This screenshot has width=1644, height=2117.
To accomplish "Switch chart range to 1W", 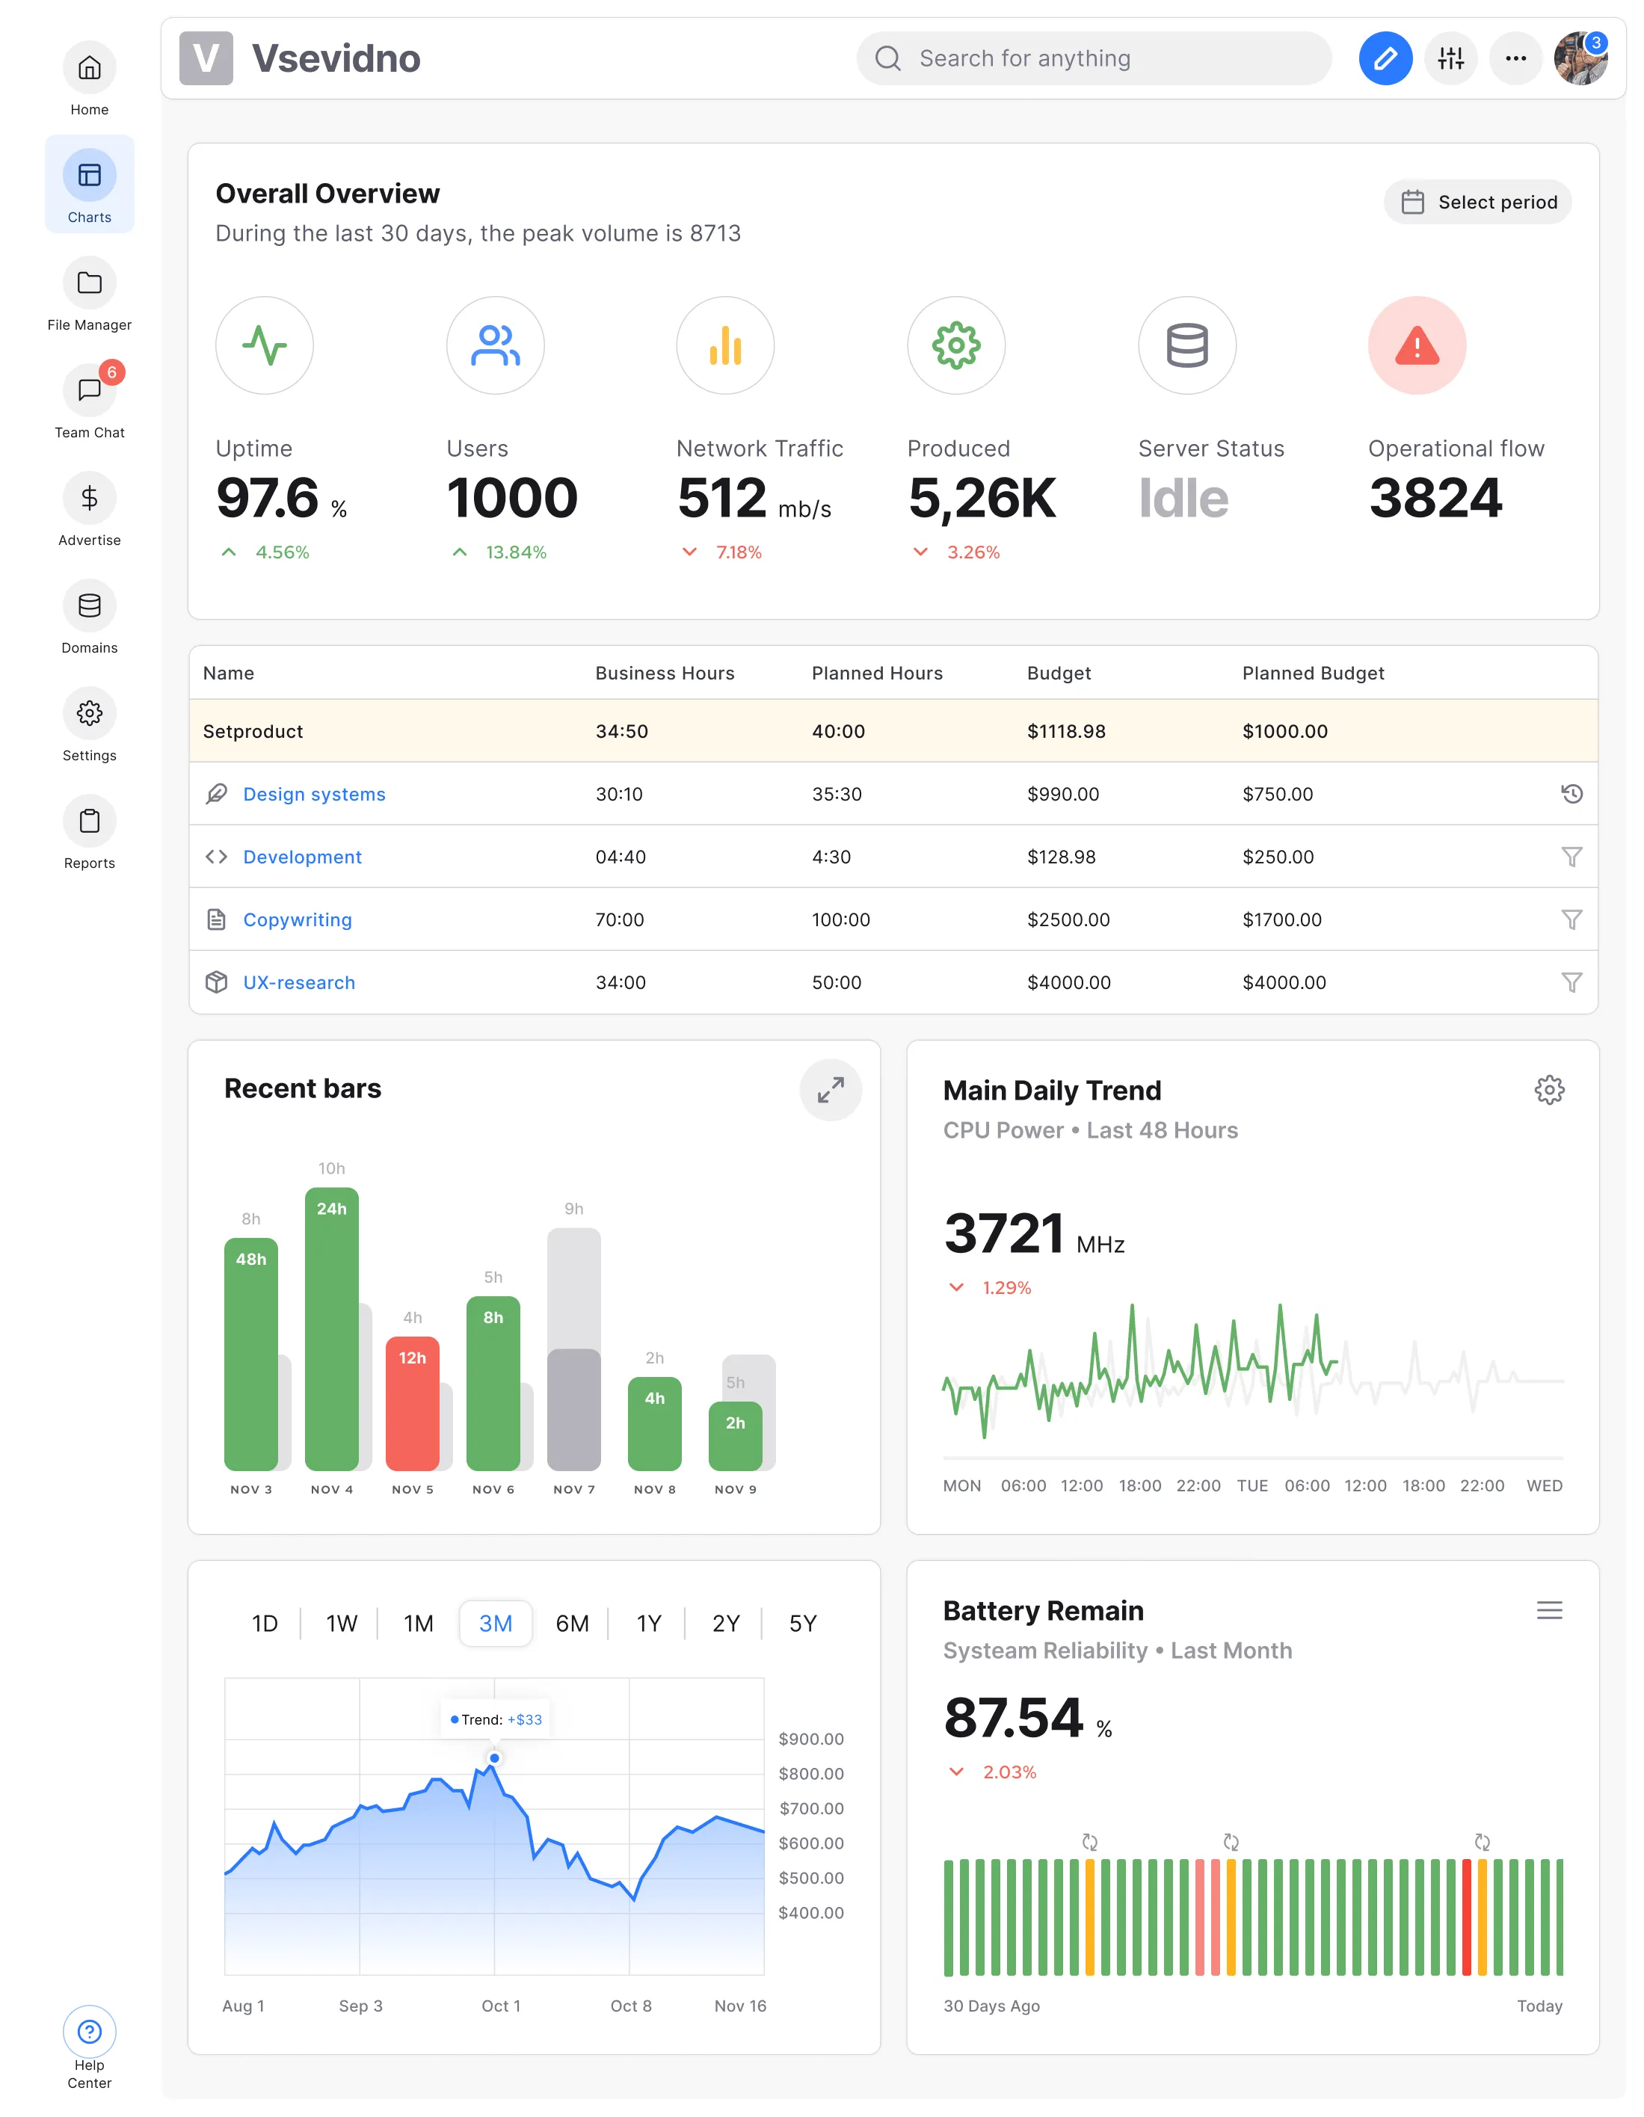I will click(341, 1624).
